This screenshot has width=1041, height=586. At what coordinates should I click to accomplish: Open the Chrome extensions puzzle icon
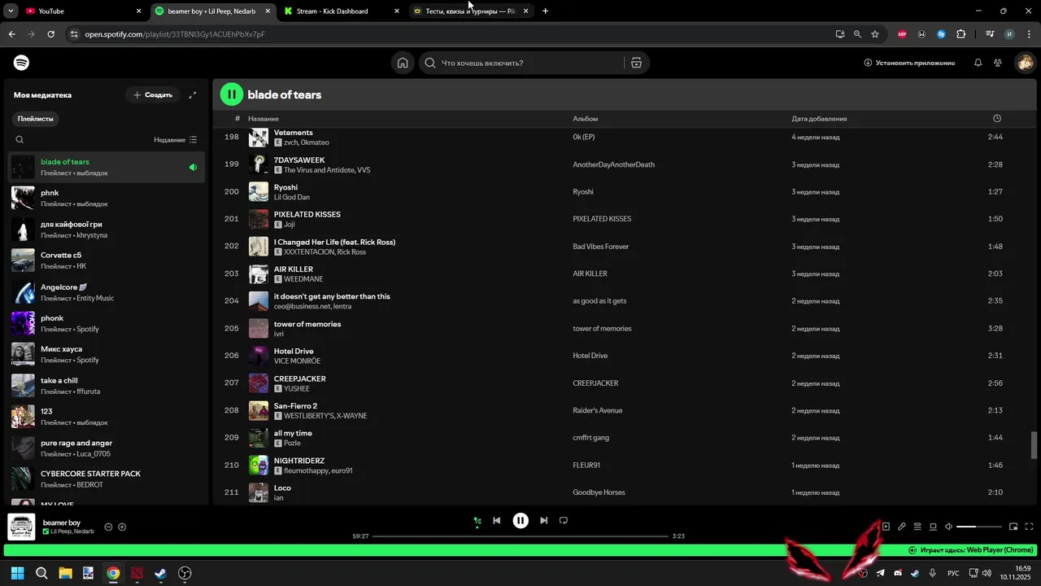tap(961, 34)
